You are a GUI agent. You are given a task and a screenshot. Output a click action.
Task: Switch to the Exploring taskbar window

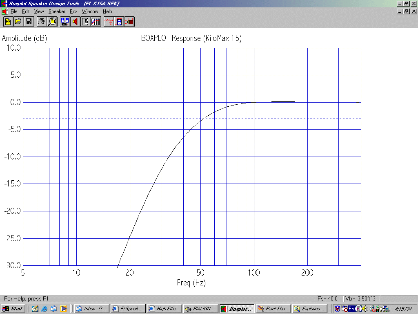pos(310,309)
